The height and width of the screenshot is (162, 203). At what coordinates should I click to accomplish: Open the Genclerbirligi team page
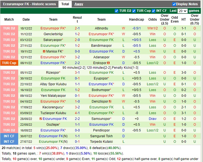(x=53, y=34)
